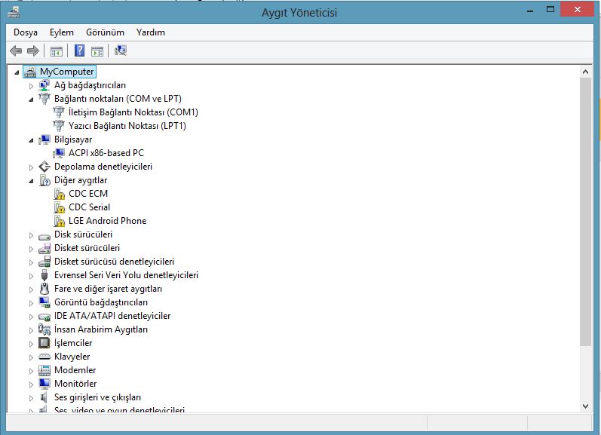The height and width of the screenshot is (435, 601).
Task: Click the vertical scrollbar down arrow
Action: pyautogui.click(x=585, y=406)
